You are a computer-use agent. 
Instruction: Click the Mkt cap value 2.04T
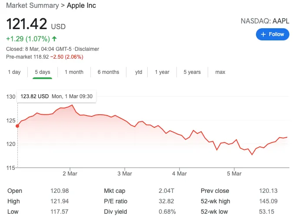click(x=167, y=191)
